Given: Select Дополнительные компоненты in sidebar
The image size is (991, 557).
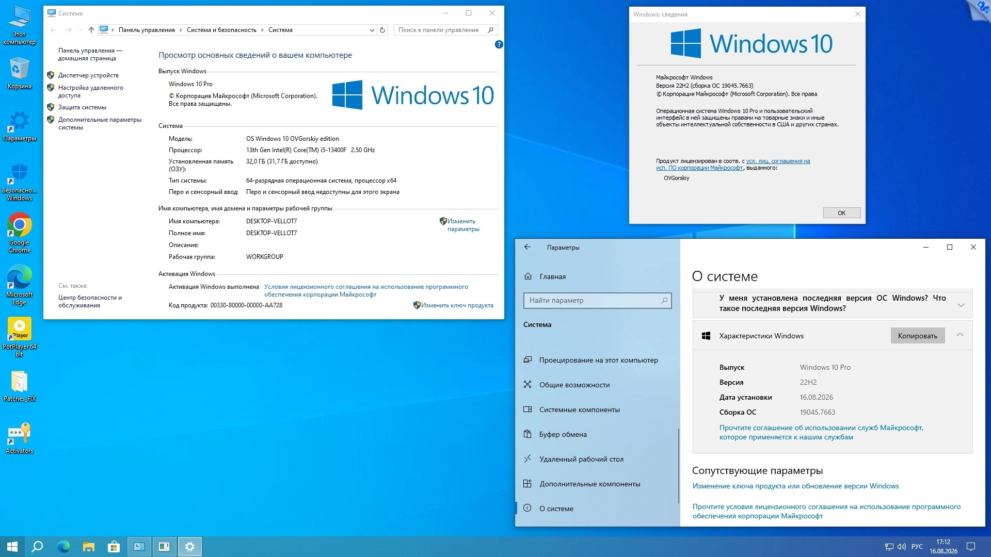Looking at the screenshot, I should [597, 484].
